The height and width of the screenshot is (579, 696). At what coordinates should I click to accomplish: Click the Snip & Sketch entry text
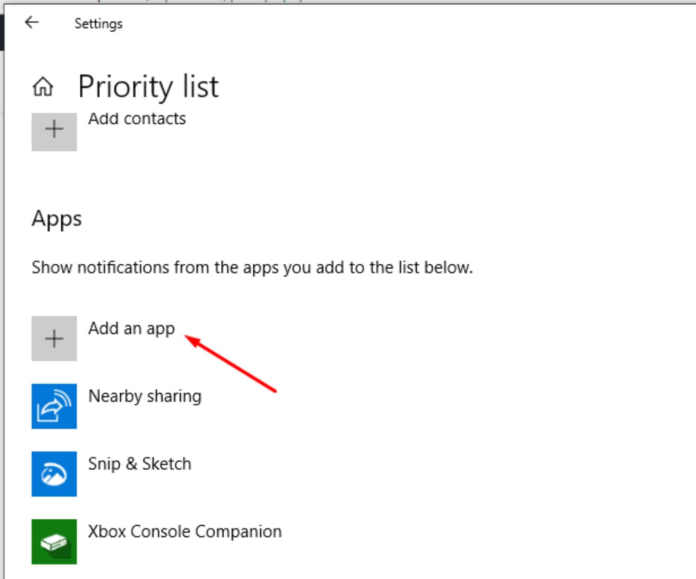[140, 464]
